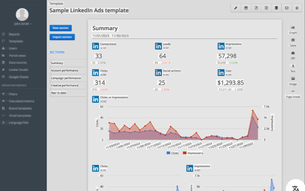Open template settings wrench icon
Screen dimensions: 305x191
(236, 8)
